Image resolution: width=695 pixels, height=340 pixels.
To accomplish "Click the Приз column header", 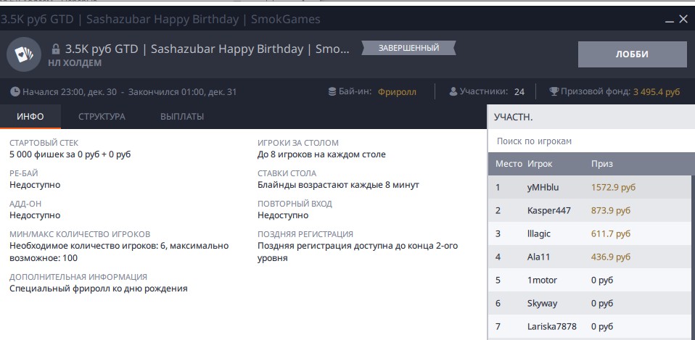I will (602, 164).
